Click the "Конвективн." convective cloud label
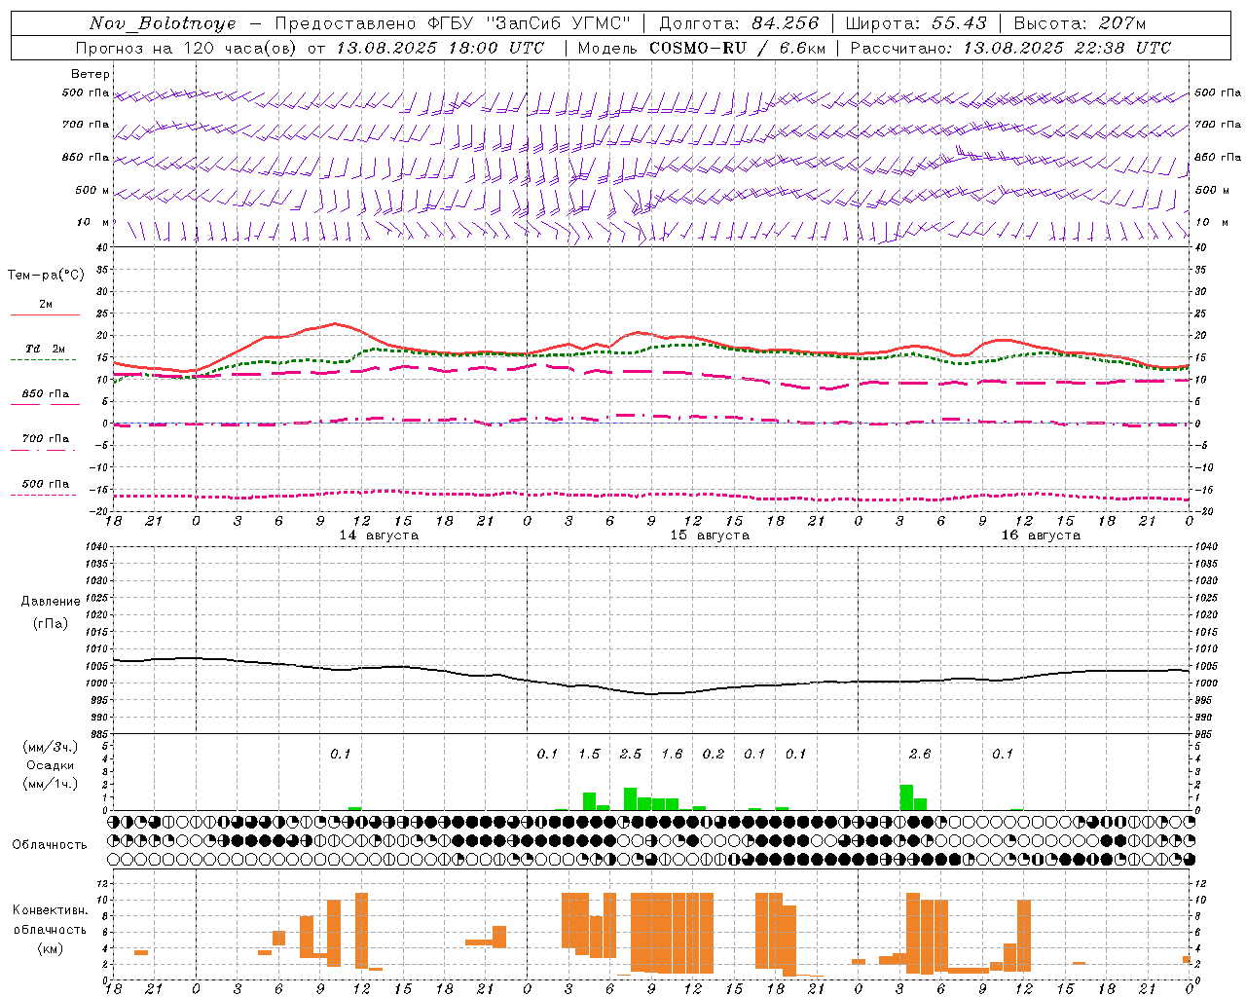This screenshot has width=1246, height=997. point(50,910)
